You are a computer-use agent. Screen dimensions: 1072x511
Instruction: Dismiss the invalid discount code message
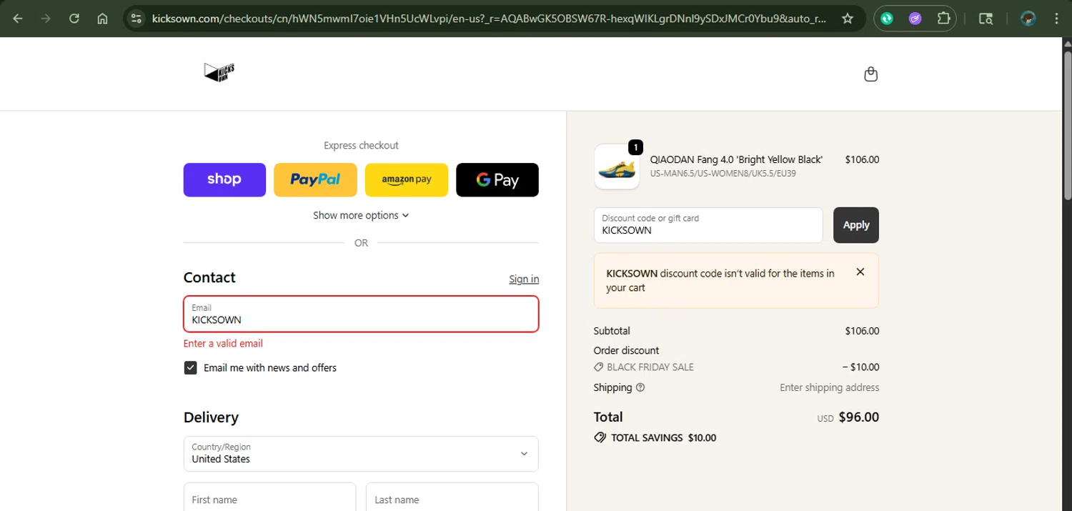click(860, 272)
